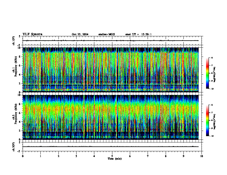227x175 pixels.
Task: Click the "Time (min)" x-axis label
Action: pyautogui.click(x=115, y=159)
